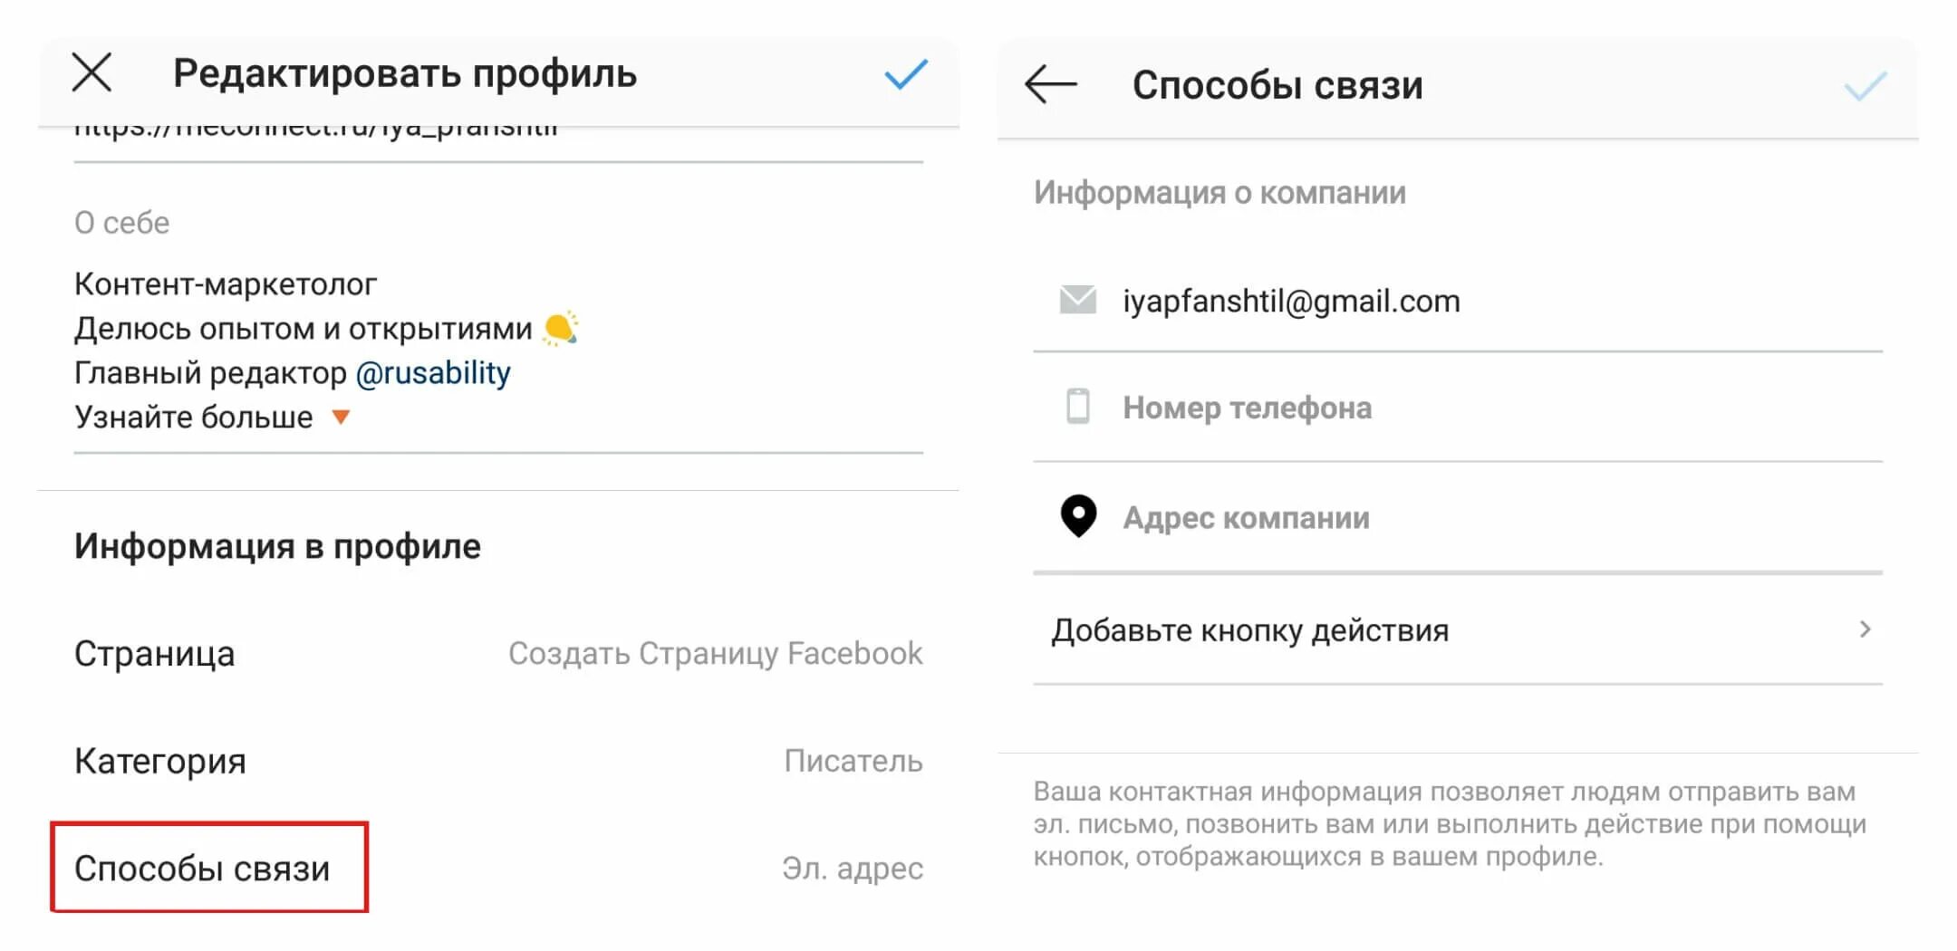This screenshot has height=951, width=1957.
Task: Go back using the left arrow icon
Action: coord(1051,84)
